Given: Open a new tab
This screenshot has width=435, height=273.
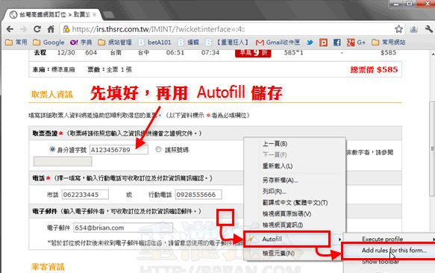Looking at the screenshot, I should (x=108, y=15).
